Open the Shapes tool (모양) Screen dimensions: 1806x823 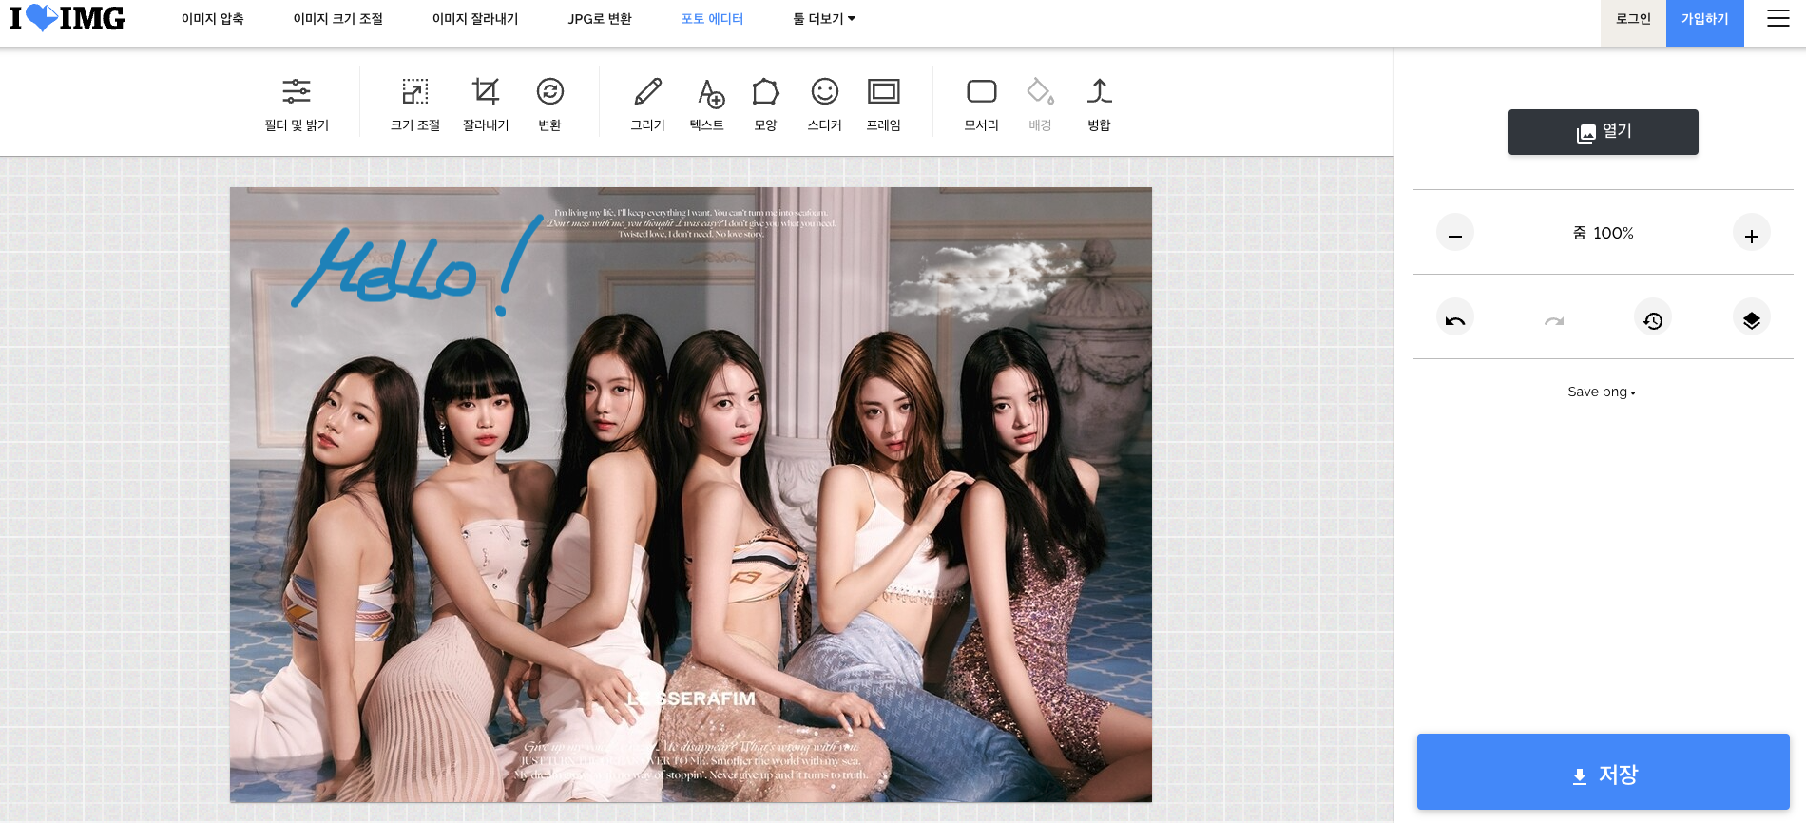coord(766,104)
